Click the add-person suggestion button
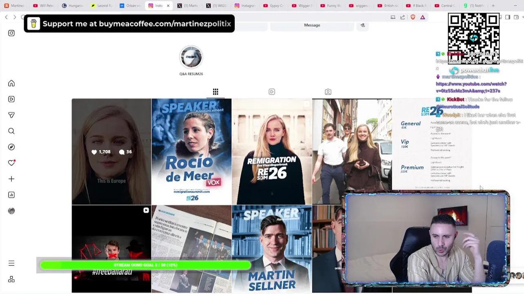 362,25
